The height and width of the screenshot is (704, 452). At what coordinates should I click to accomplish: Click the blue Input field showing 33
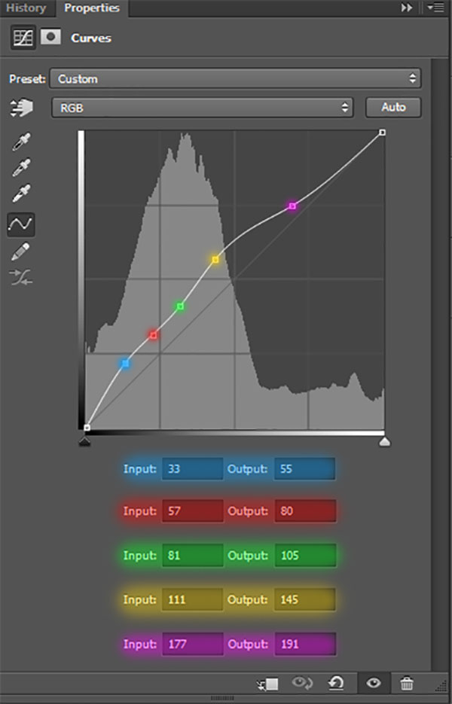click(192, 469)
